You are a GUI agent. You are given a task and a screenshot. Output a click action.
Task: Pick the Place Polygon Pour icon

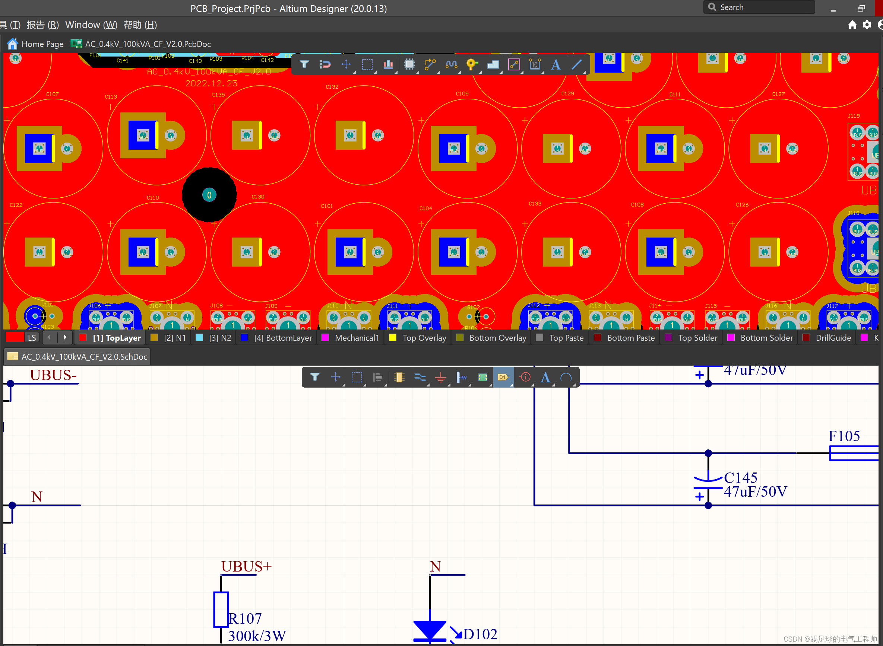[493, 64]
